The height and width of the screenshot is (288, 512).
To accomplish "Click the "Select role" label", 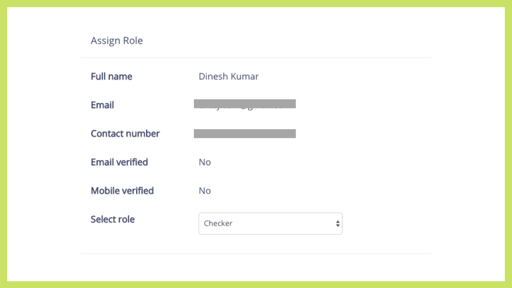I will (x=112, y=219).
